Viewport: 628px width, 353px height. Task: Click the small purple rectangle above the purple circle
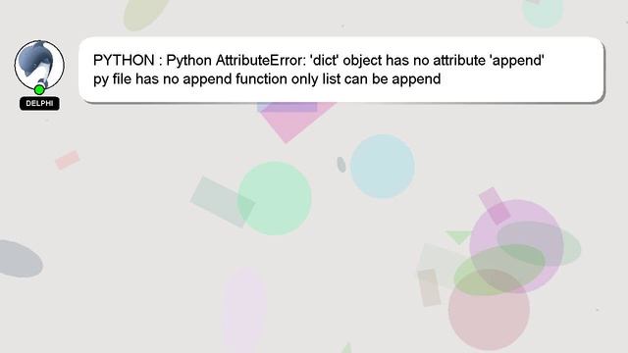(495, 206)
